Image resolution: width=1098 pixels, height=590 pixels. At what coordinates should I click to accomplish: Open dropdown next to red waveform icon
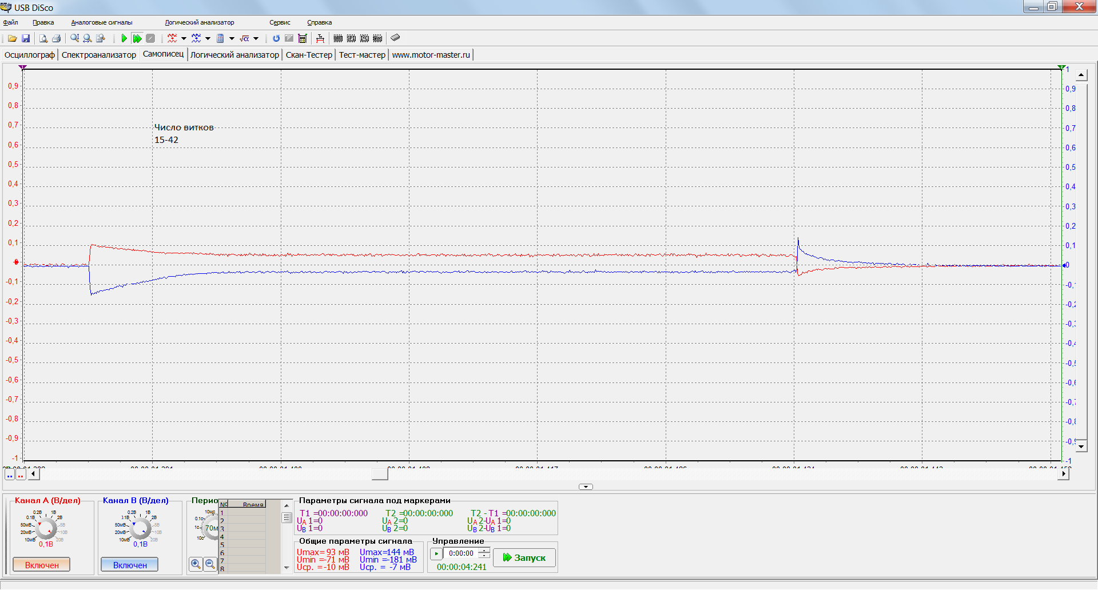[184, 38]
